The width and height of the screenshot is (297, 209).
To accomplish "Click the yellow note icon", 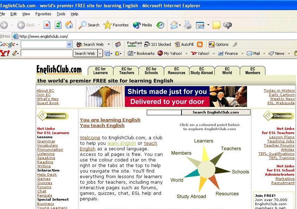I will (x=216, y=25).
